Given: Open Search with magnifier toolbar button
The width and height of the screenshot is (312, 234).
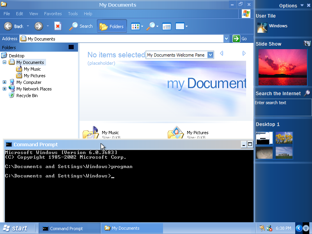Looking at the screenshot, I should (81, 26).
